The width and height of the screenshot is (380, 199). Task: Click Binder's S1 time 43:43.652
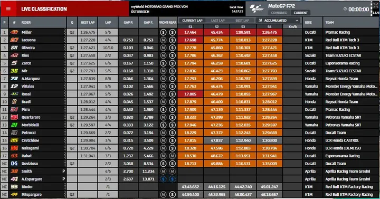tap(191, 187)
